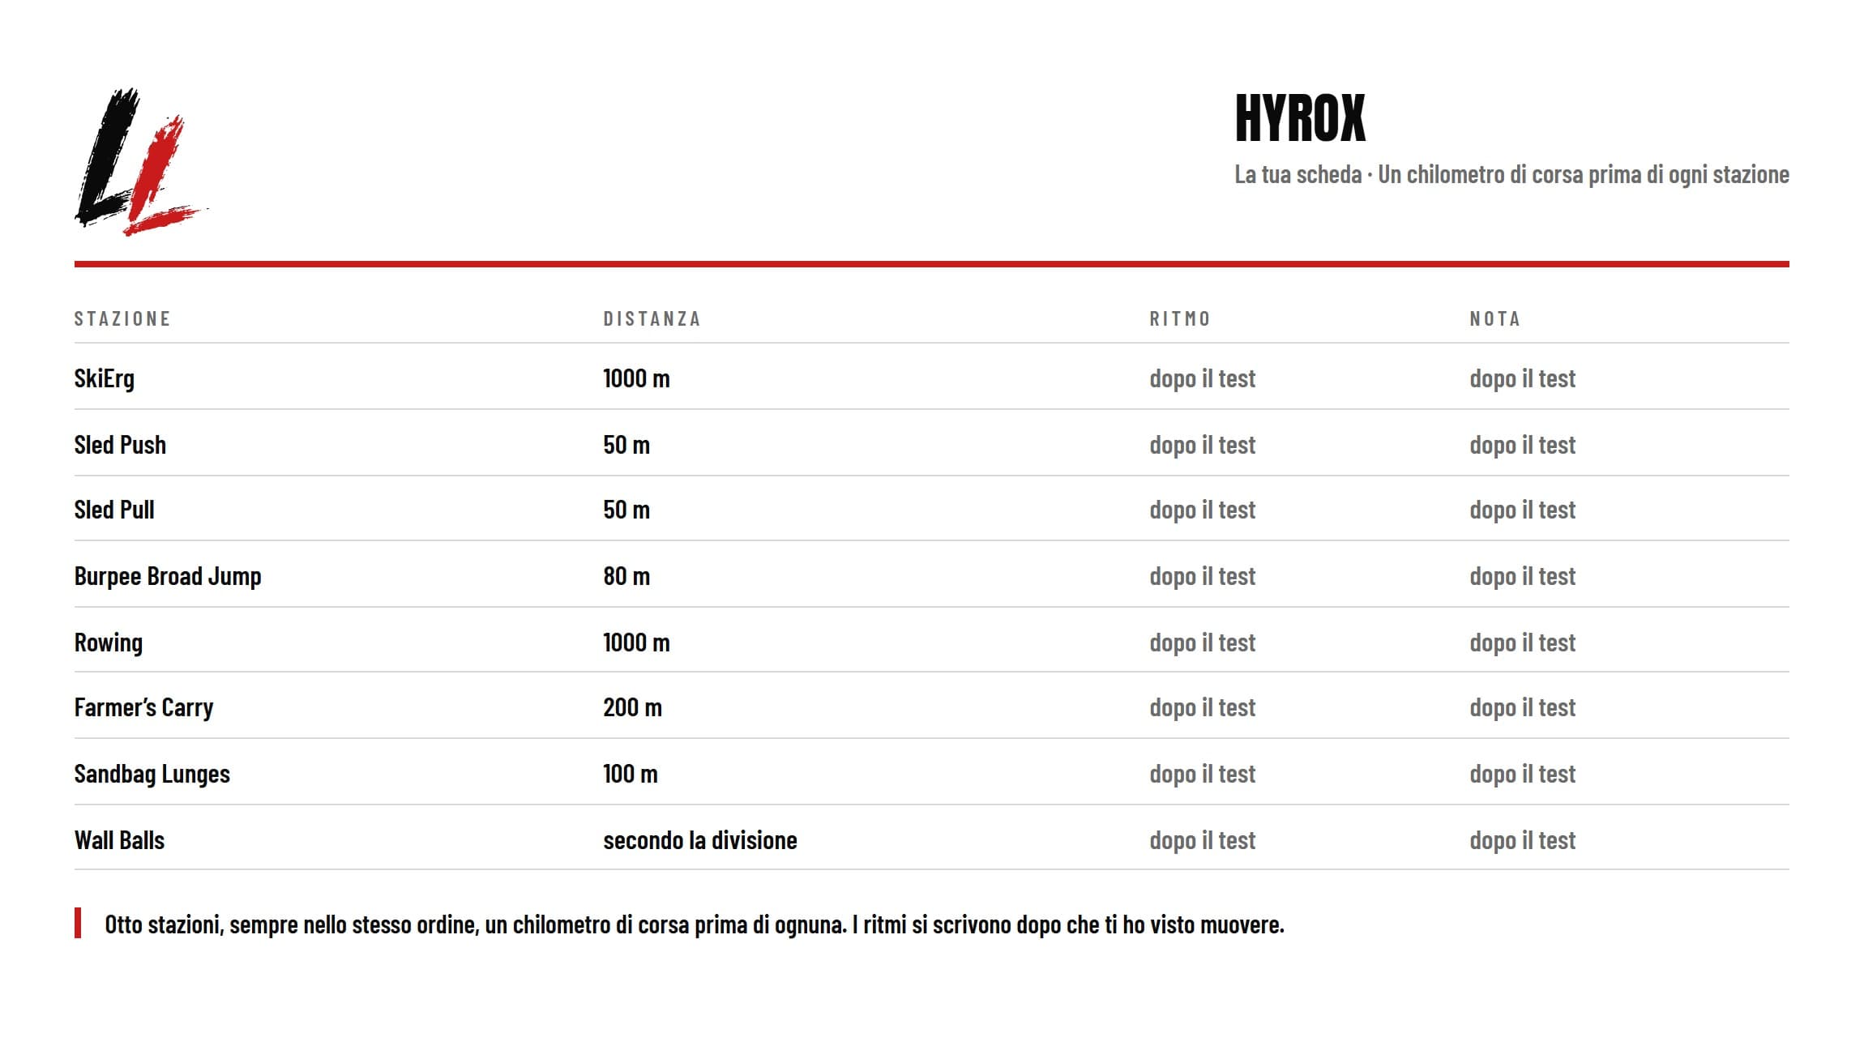Click the Farmer's Carry NOTA cell
The width and height of the screenshot is (1864, 1063).
tap(1522, 707)
